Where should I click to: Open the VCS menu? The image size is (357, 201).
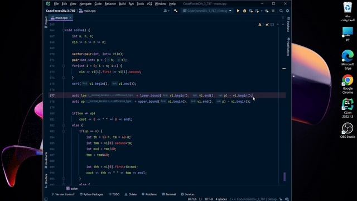coord(149,4)
